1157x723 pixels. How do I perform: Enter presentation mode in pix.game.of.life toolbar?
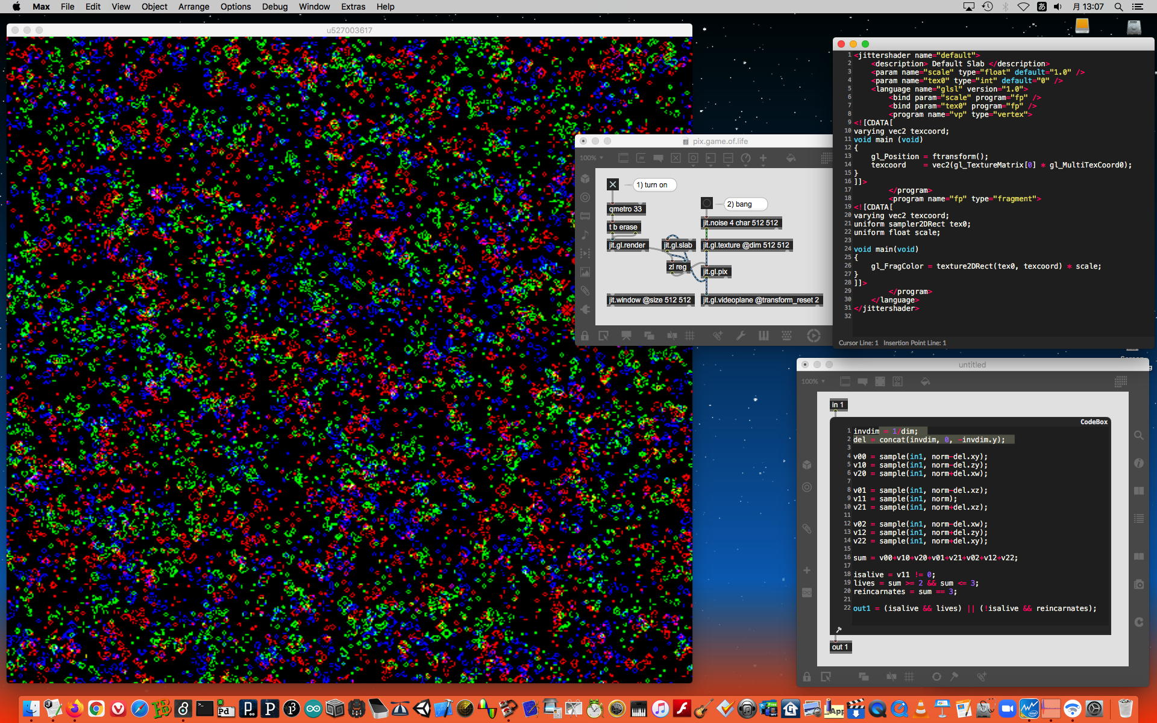point(626,336)
